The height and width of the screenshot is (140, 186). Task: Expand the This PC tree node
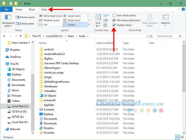pyautogui.click(x=3, y=64)
